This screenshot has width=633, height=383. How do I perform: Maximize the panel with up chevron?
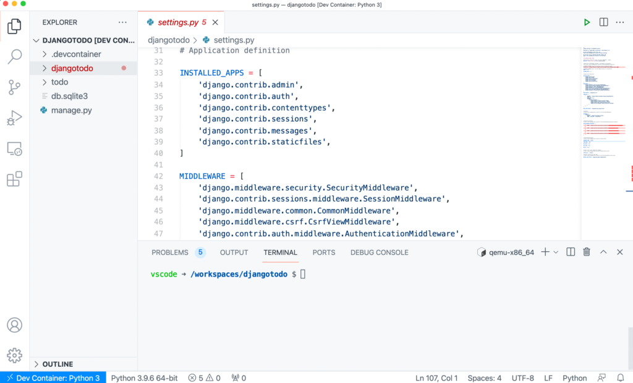coord(603,252)
